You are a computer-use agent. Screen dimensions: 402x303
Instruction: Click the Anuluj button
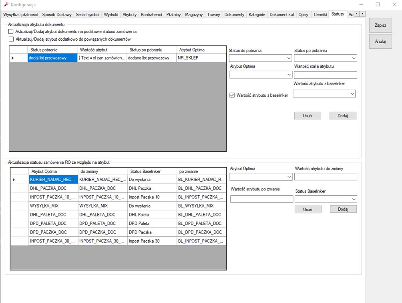pos(380,42)
